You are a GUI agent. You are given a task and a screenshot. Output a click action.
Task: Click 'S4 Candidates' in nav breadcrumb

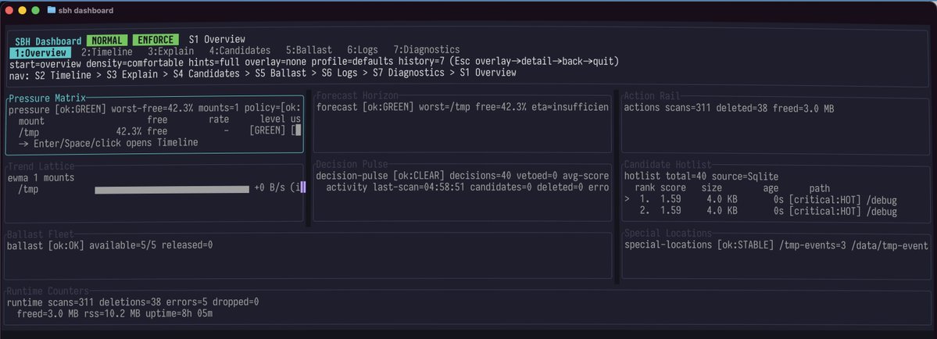click(207, 73)
